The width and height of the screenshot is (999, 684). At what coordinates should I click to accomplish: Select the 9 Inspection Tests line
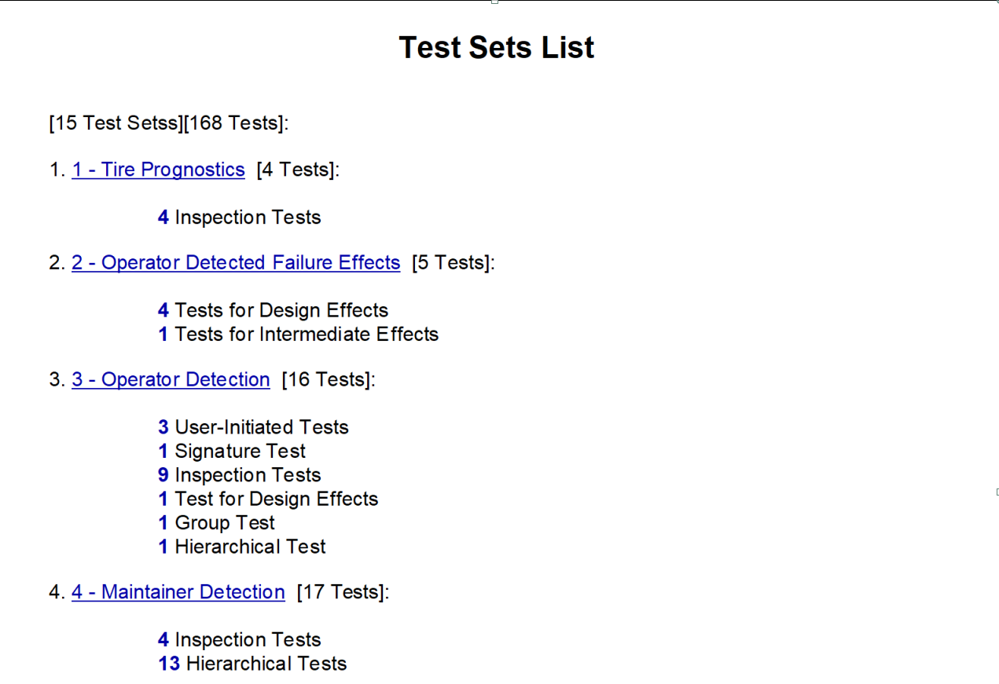coord(240,475)
